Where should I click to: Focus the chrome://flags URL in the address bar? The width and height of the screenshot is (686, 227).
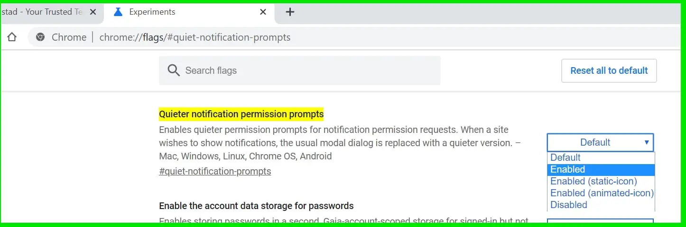[195, 37]
